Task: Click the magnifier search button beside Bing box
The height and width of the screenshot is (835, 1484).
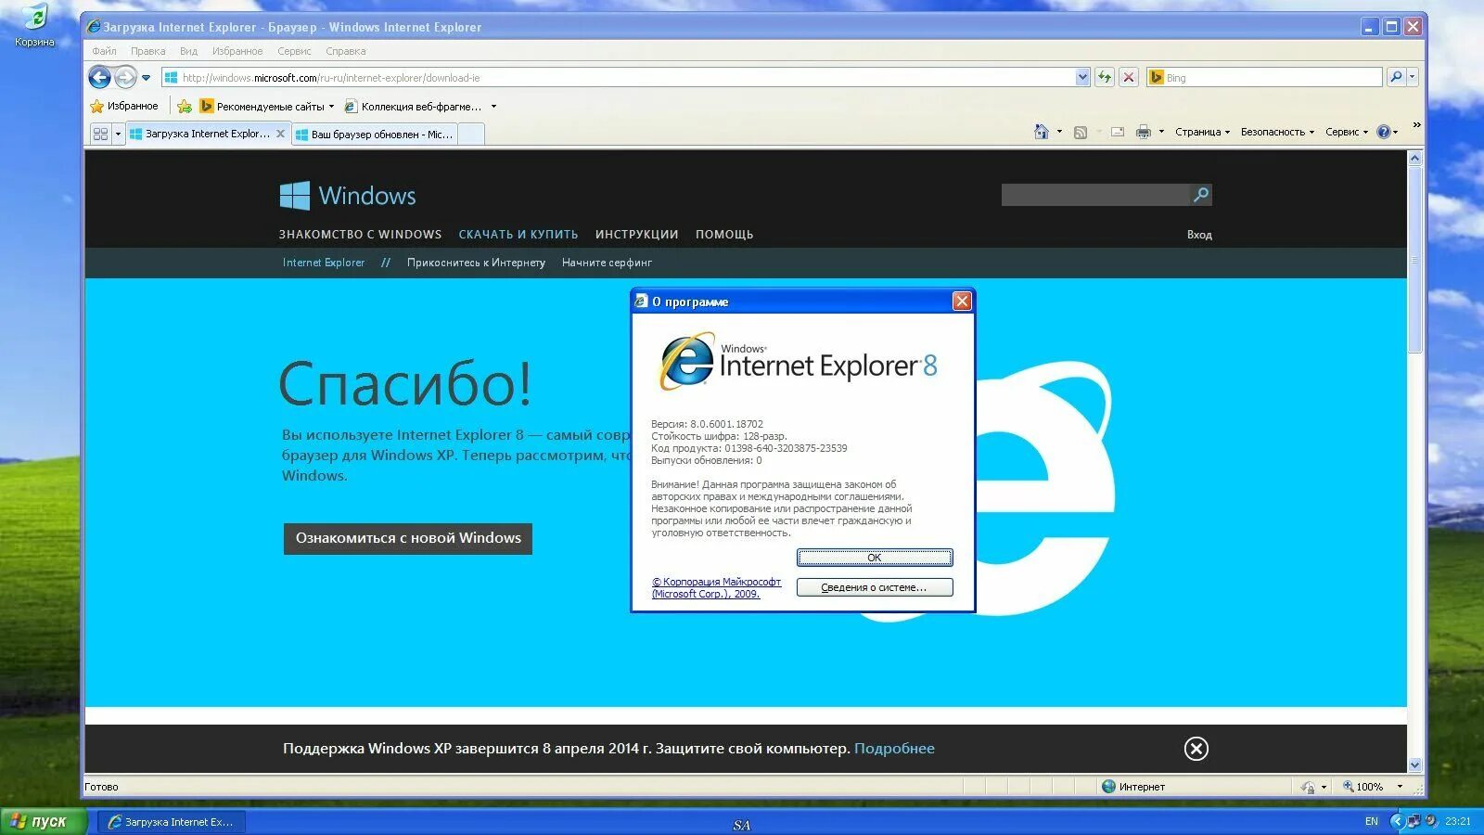Action: tap(1396, 78)
